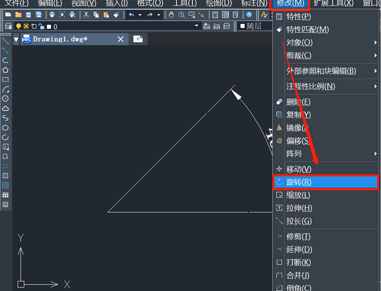The height and width of the screenshot is (291, 381).
Task: Click the Save toolbar icon
Action: coord(29,15)
